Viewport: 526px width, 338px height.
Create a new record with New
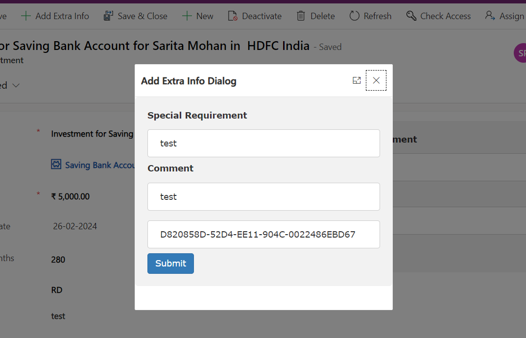click(x=197, y=16)
